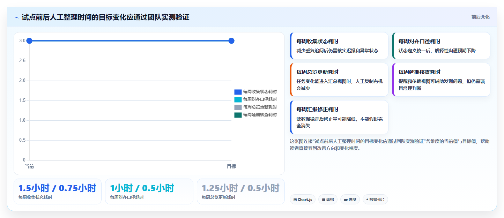Toggle the 每周对齐口径耗时 legend swatch
The width and height of the screenshot is (504, 218).
[238, 99]
